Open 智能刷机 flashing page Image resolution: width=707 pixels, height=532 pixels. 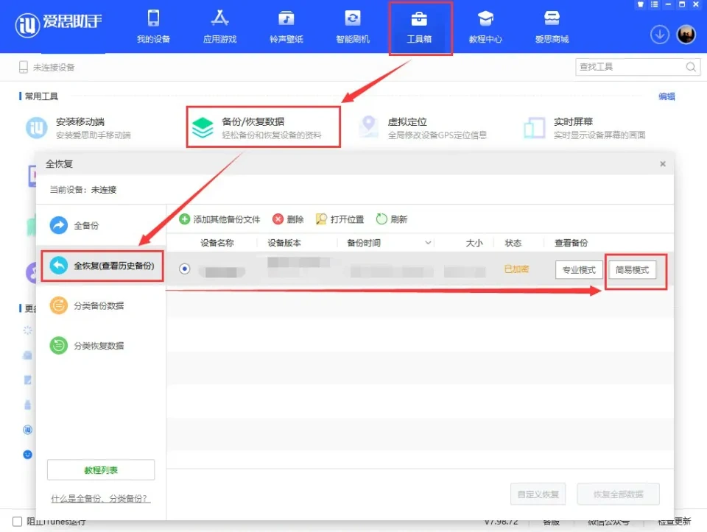point(353,26)
